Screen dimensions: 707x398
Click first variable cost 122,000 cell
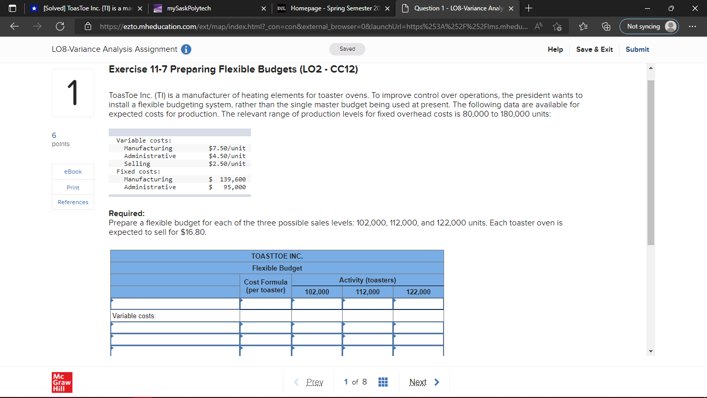coord(418,328)
